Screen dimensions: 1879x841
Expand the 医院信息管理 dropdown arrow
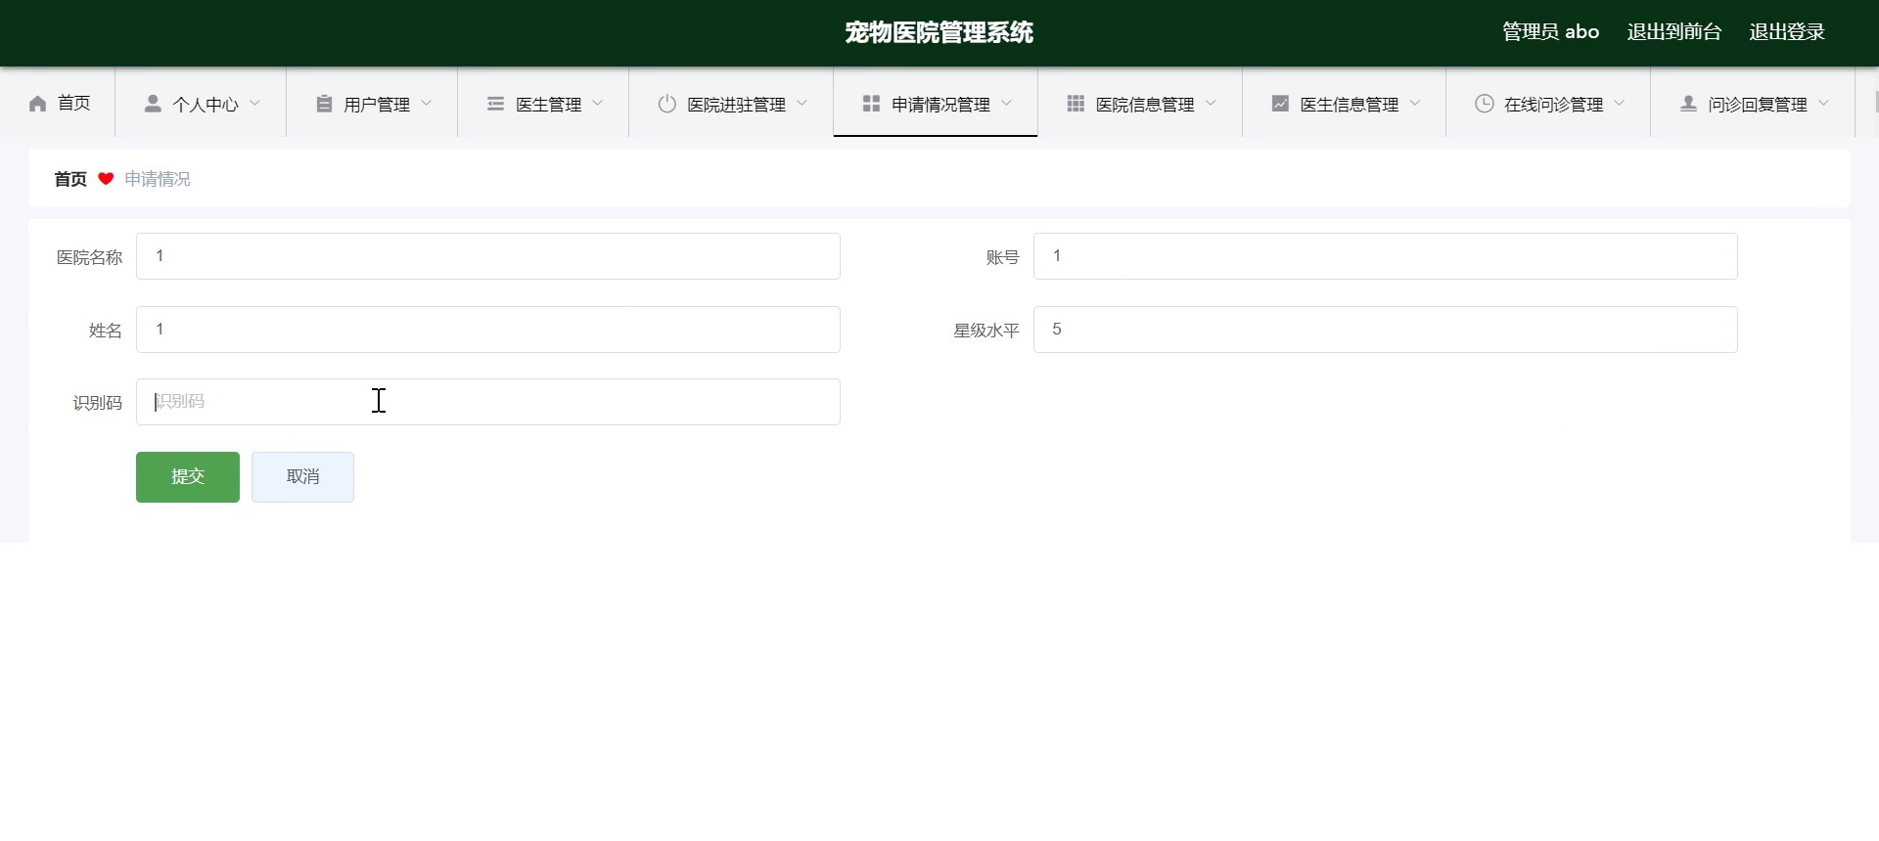pyautogui.click(x=1212, y=103)
